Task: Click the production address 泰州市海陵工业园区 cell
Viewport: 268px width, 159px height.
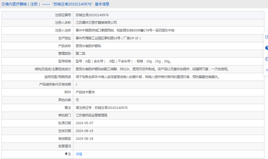Action: tap(108, 38)
